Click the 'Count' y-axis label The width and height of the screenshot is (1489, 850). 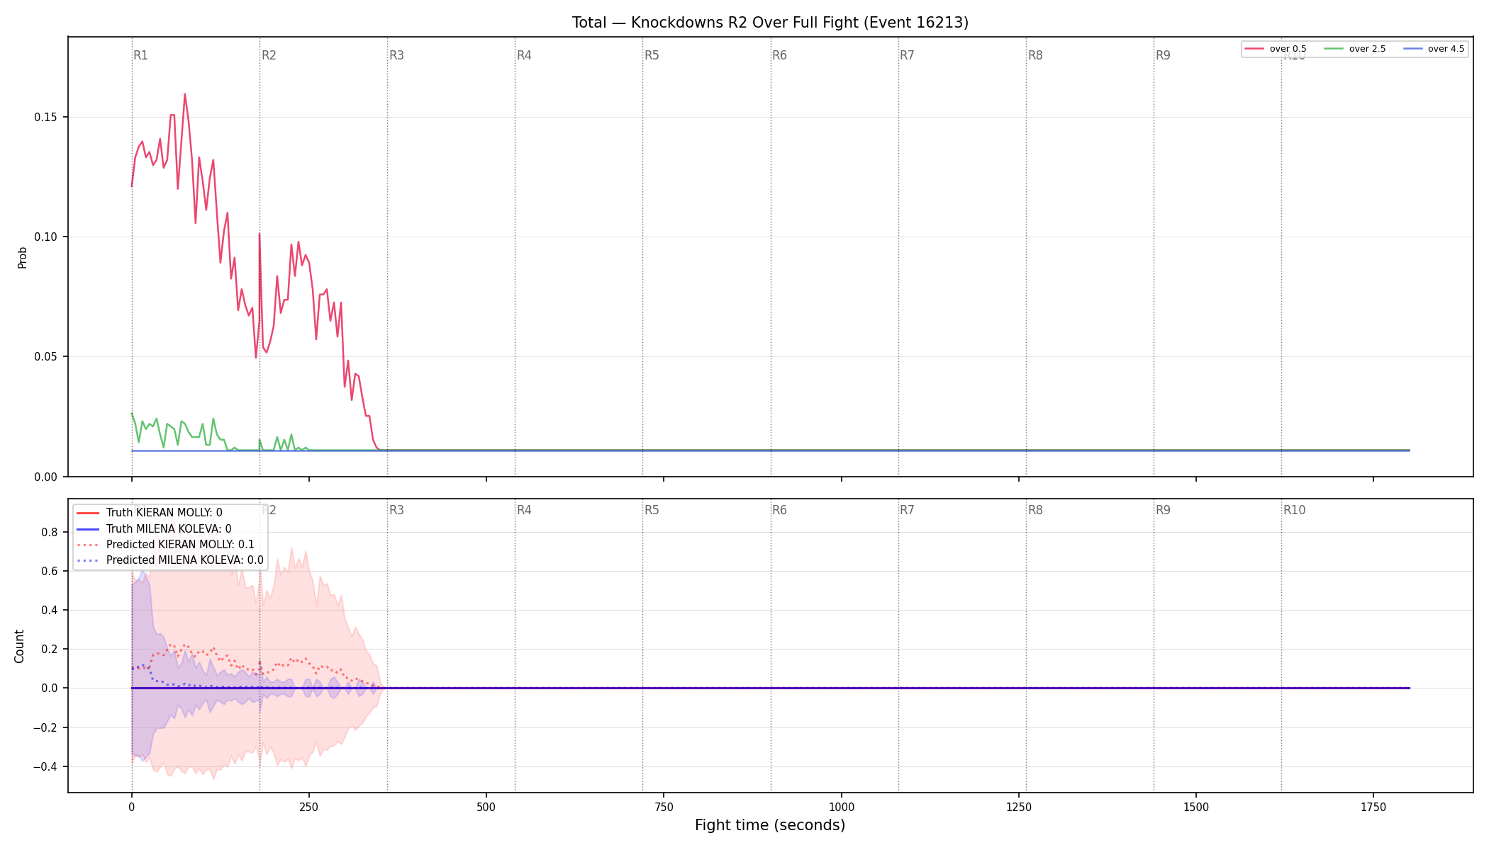19,646
